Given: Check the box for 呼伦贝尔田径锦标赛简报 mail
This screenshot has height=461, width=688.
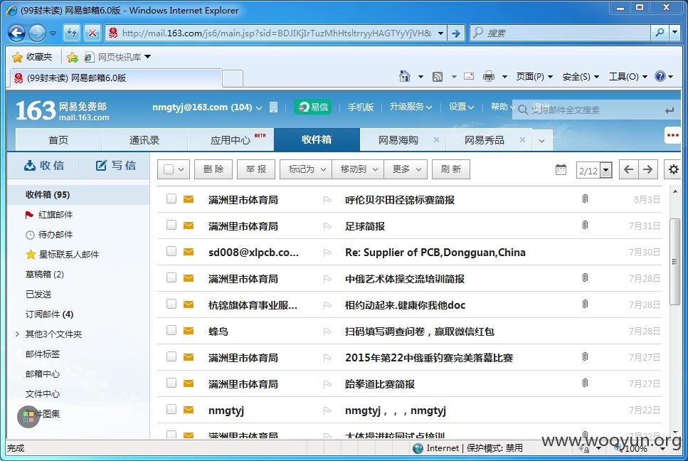Looking at the screenshot, I should click(x=171, y=198).
